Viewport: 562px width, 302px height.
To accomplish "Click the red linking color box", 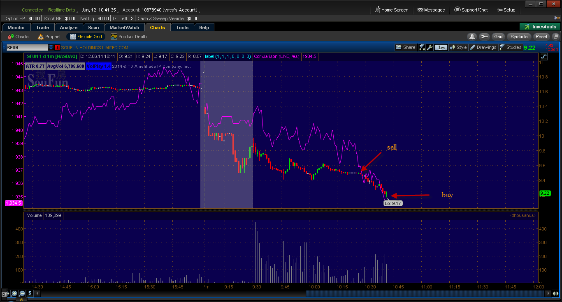I will tap(57, 48).
